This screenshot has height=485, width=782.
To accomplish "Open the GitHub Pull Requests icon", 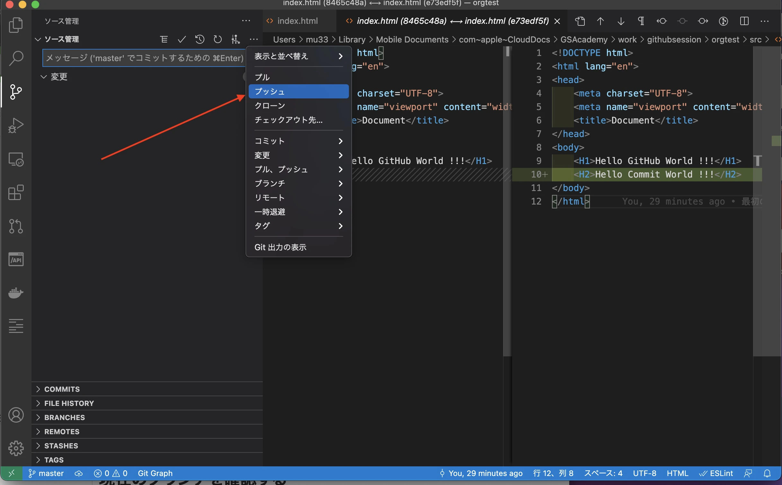I will [x=16, y=226].
